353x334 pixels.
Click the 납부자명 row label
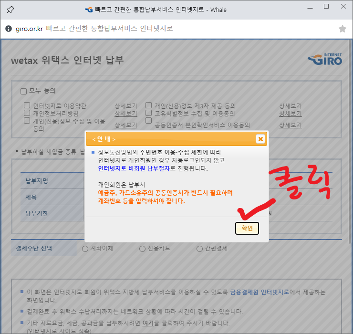click(x=37, y=181)
